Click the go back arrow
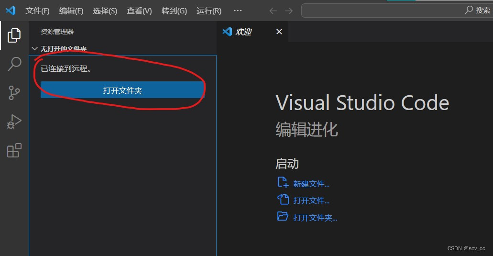 click(x=273, y=11)
